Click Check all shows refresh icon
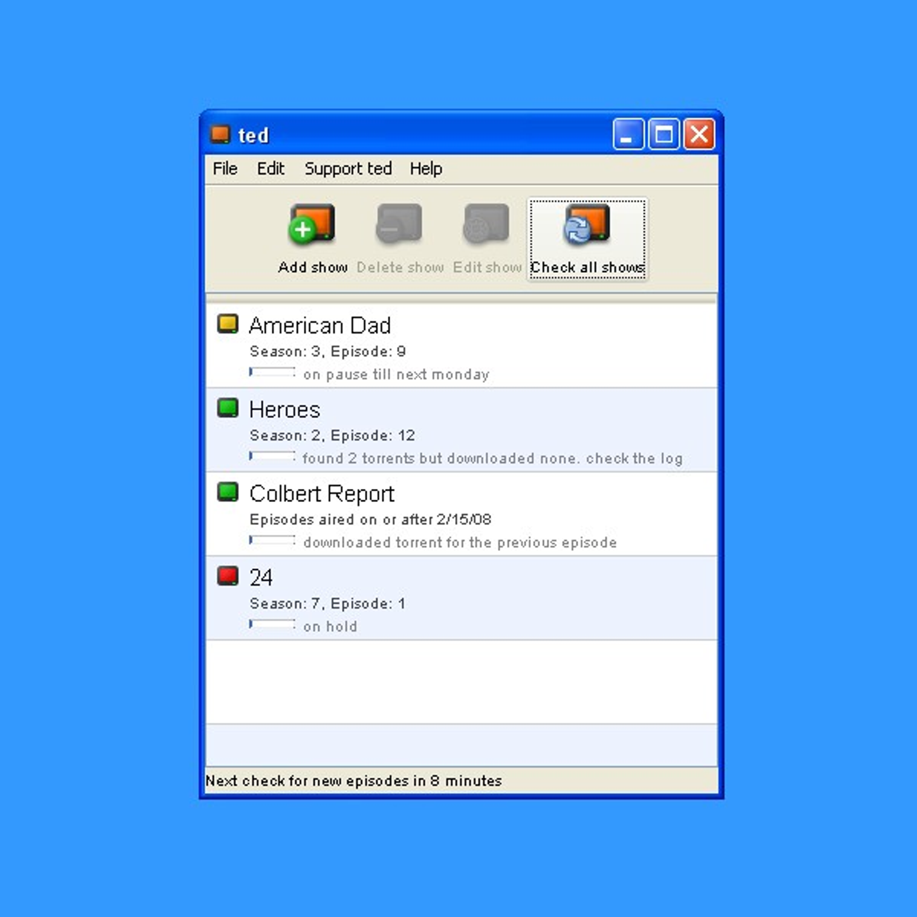The image size is (917, 917). click(587, 225)
